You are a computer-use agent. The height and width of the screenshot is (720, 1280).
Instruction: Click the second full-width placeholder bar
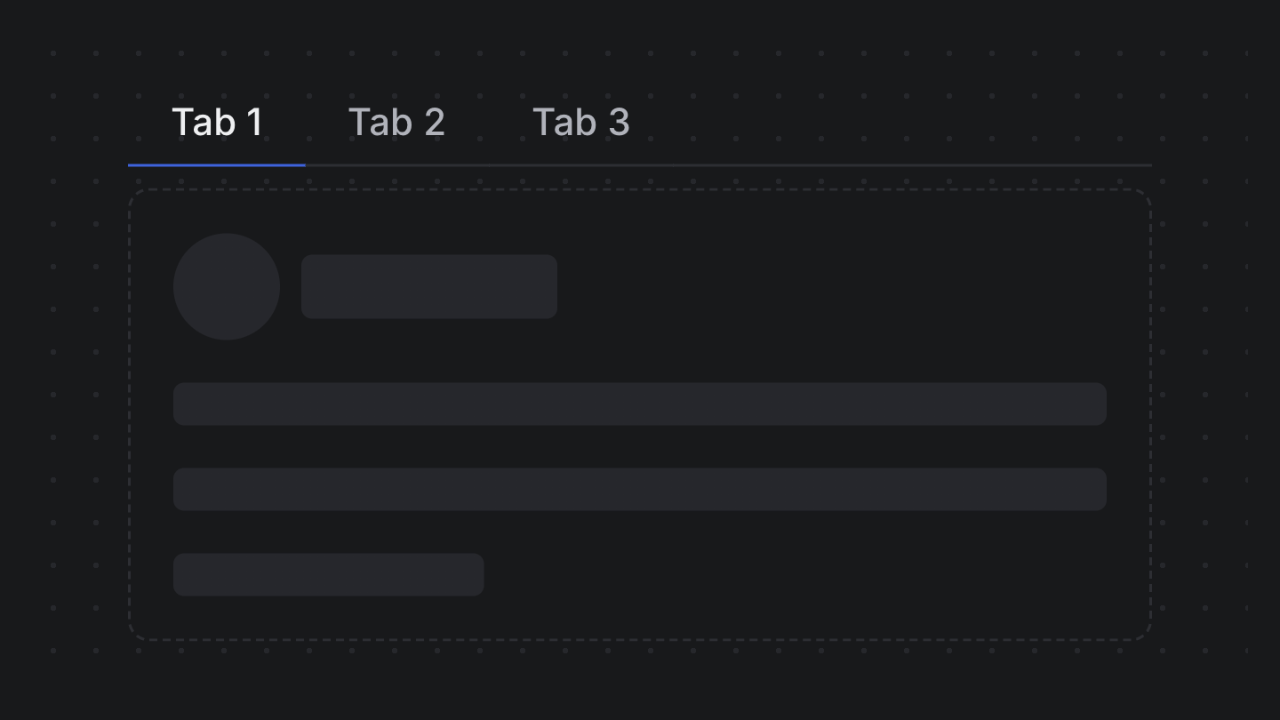click(x=640, y=489)
